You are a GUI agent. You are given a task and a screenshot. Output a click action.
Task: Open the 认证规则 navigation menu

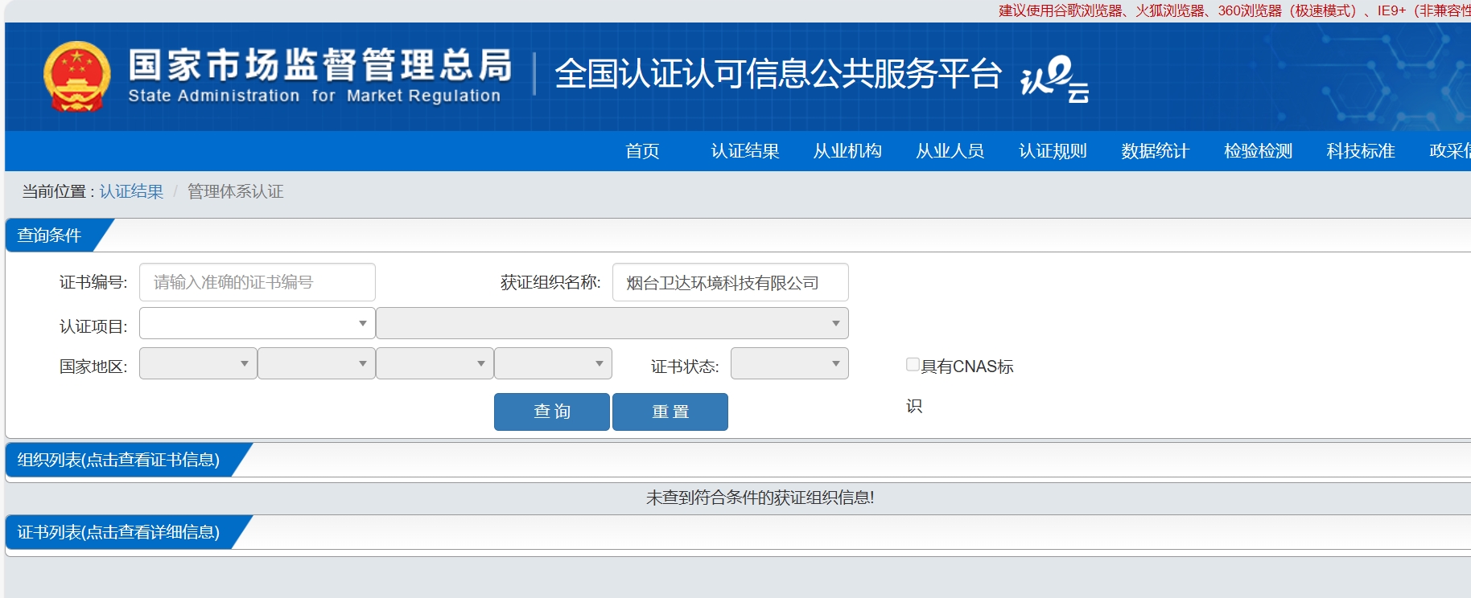coord(1053,151)
